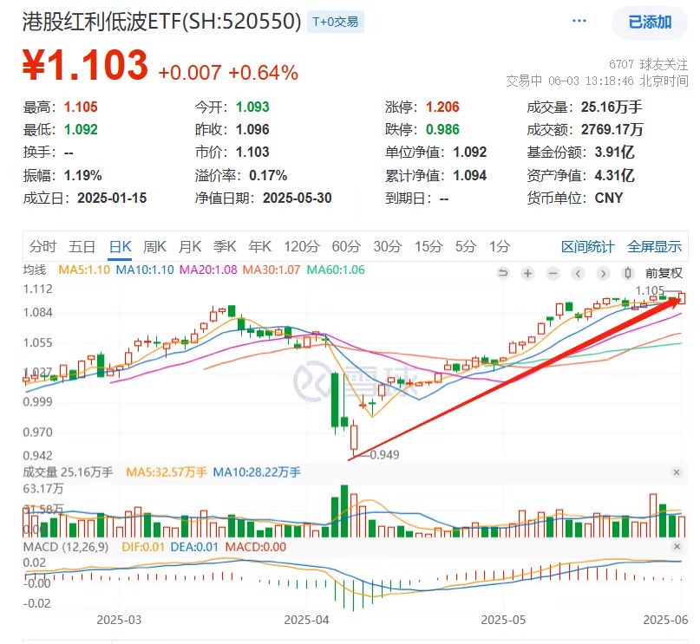Click the 昨收 value 1.096
This screenshot has height=644, width=700.
[252, 130]
